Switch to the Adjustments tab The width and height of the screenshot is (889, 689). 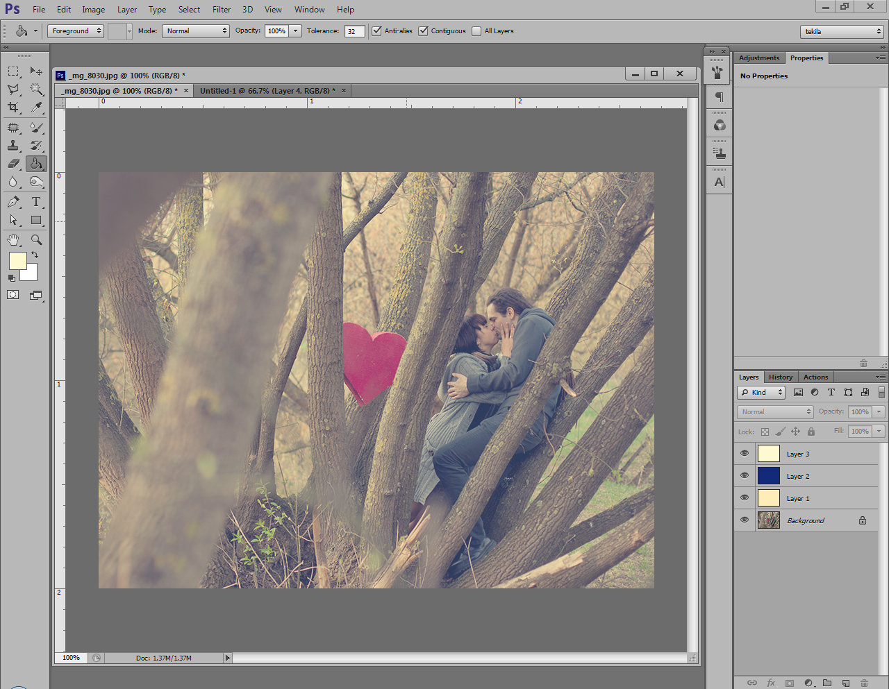point(759,58)
